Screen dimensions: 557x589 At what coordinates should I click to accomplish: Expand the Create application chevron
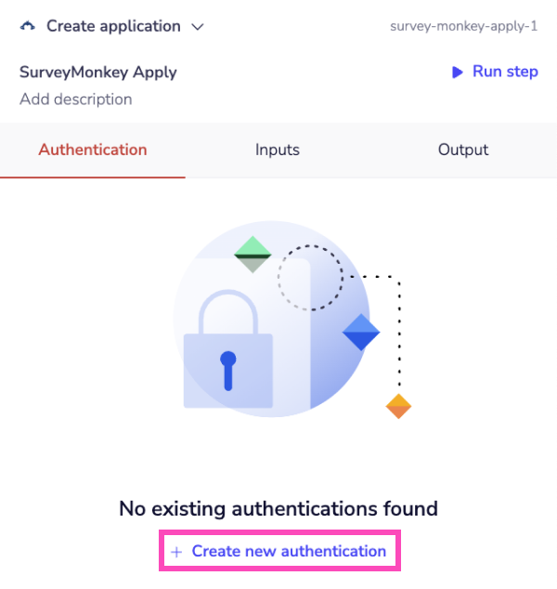(x=197, y=27)
